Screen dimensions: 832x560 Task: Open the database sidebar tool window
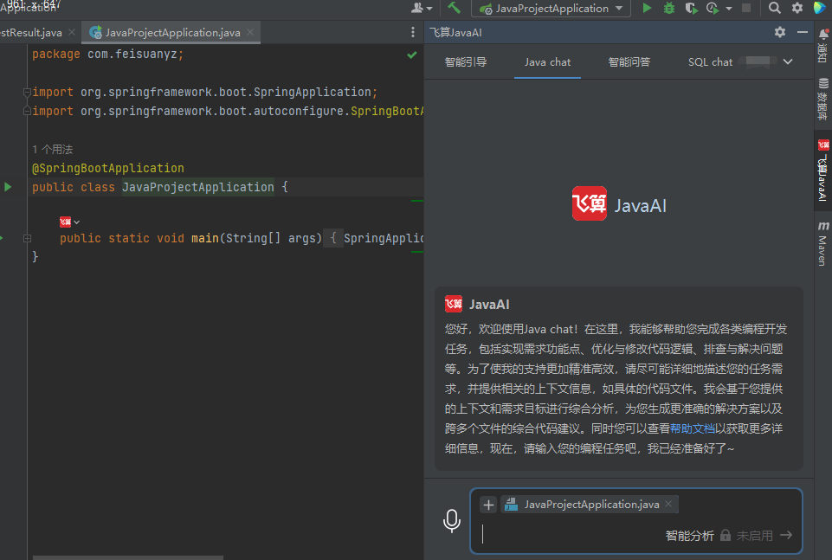pyautogui.click(x=823, y=99)
